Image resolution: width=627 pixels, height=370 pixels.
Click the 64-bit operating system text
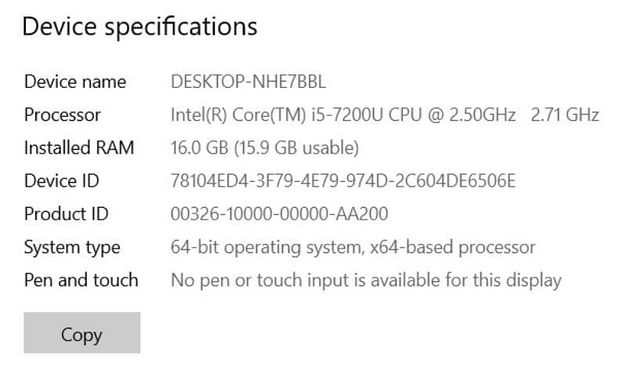tap(266, 247)
